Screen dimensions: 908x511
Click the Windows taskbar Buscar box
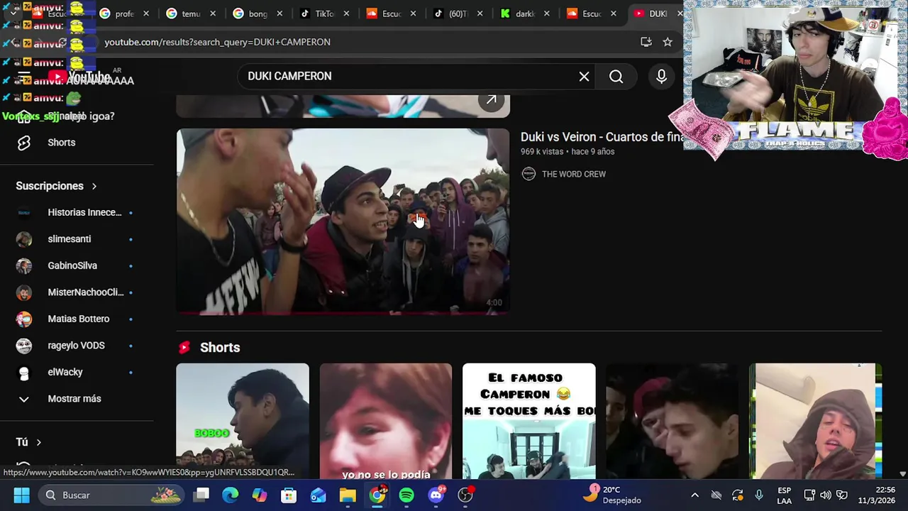point(111,495)
